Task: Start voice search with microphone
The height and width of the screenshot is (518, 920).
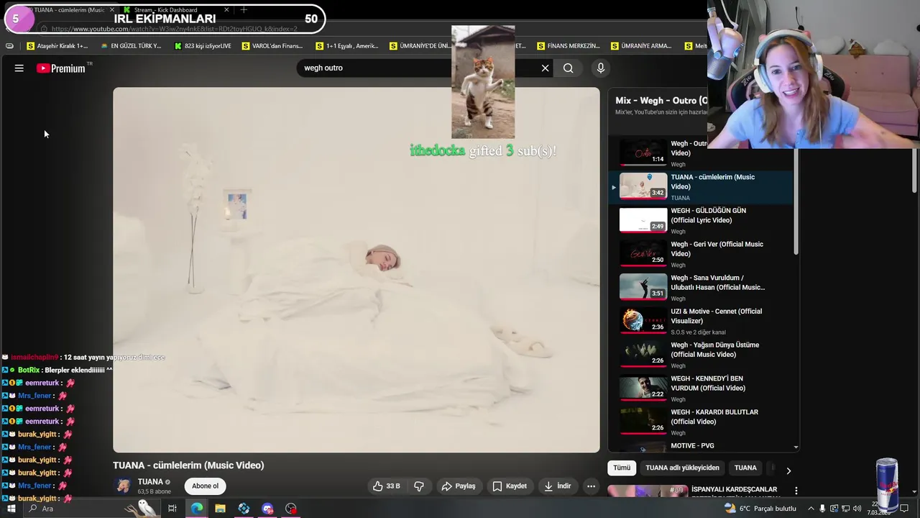Action: tap(601, 68)
